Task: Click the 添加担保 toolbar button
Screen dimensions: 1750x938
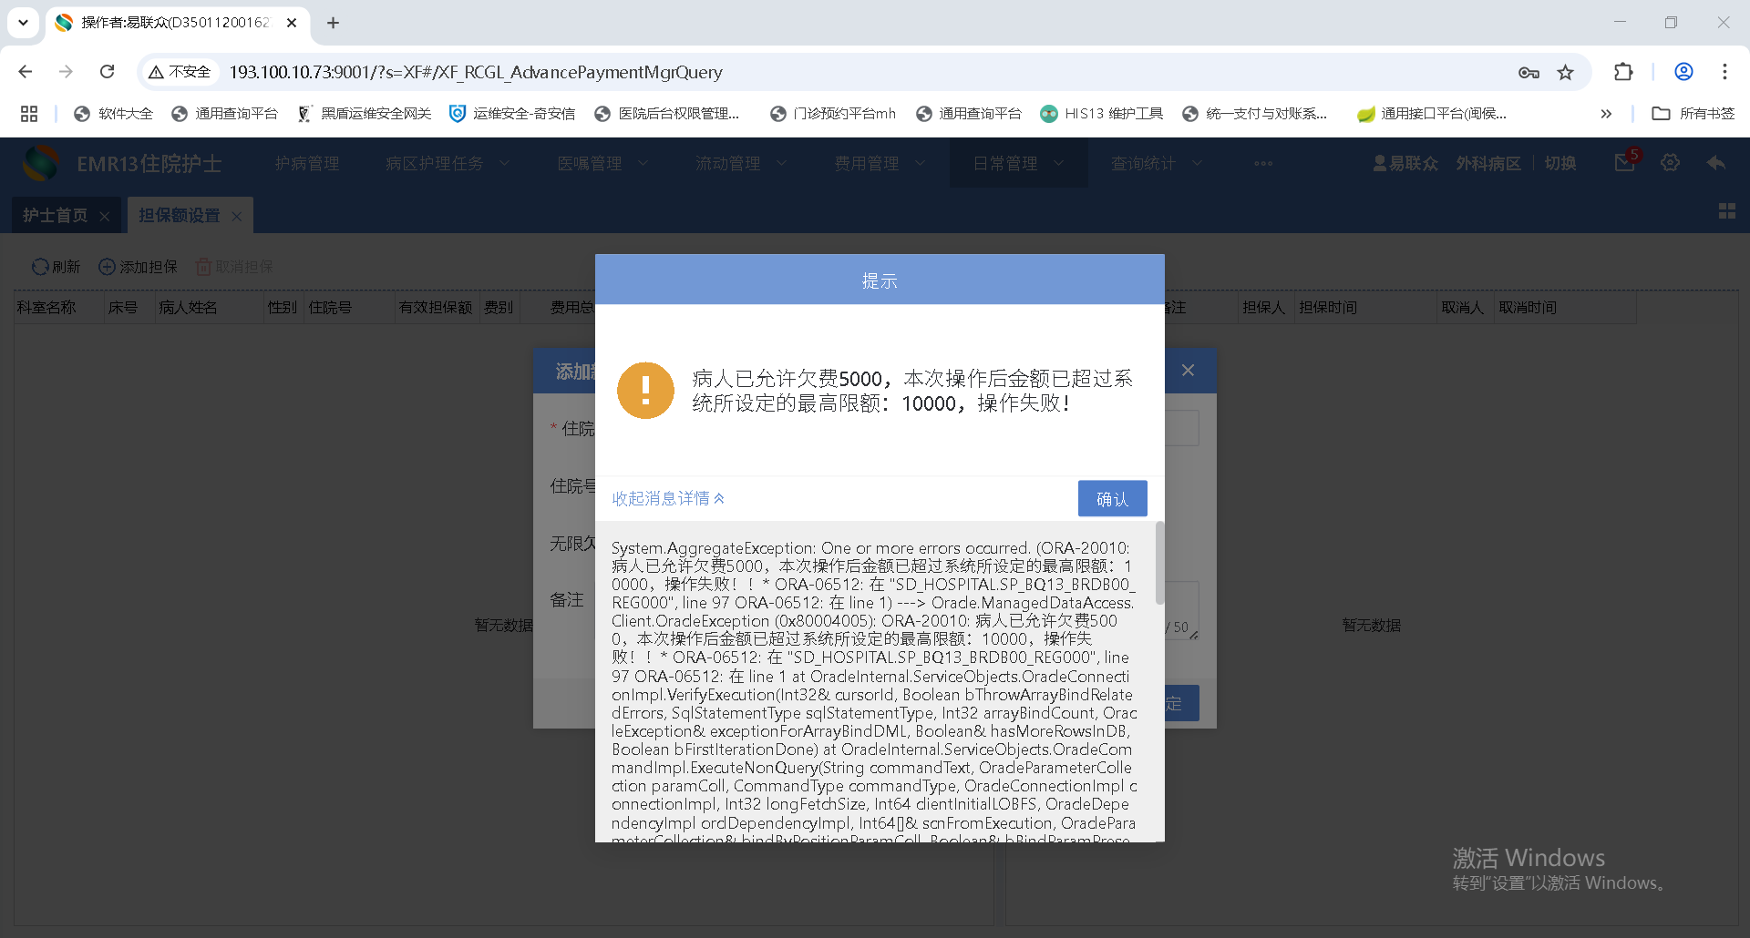Action: [139, 267]
